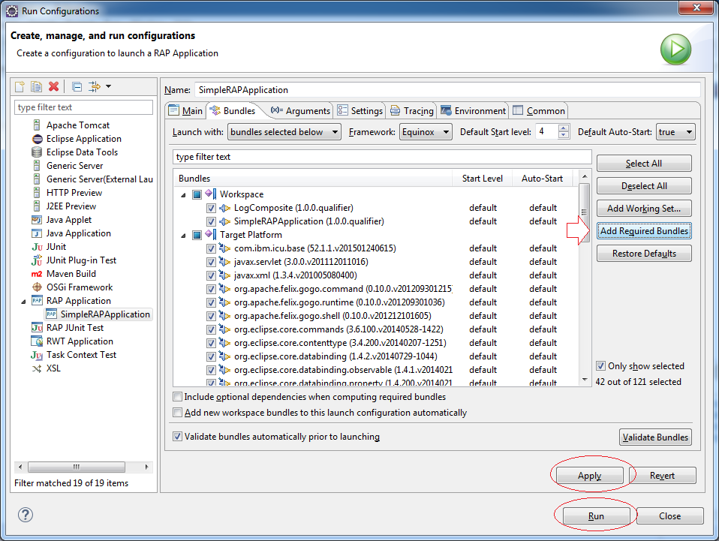Click the JUnit icon in list
719x541 pixels.
click(x=37, y=247)
